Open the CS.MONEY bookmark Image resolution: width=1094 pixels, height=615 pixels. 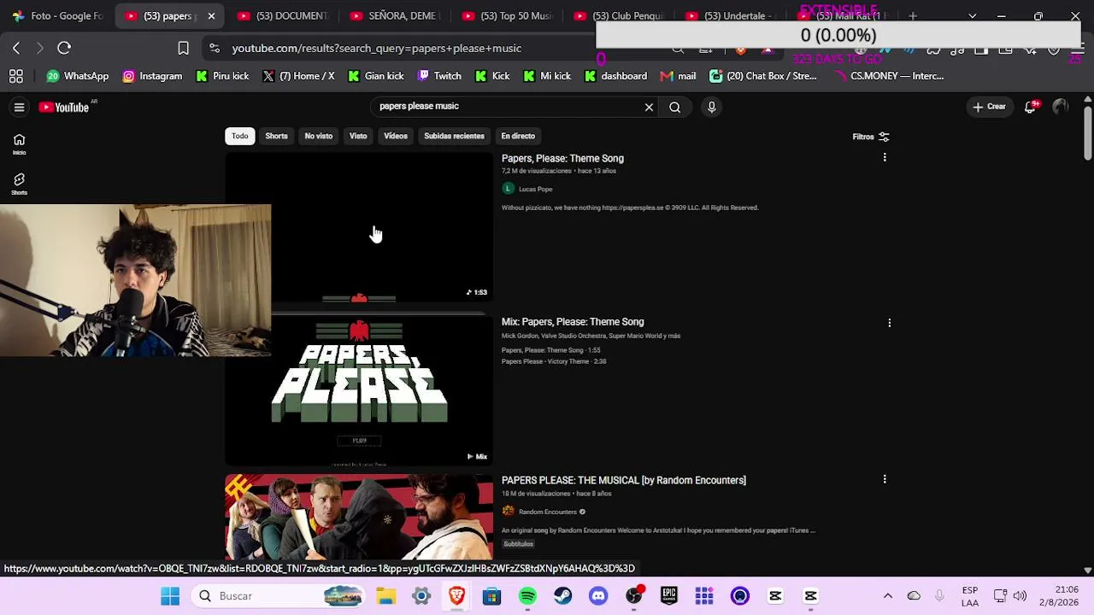889,76
